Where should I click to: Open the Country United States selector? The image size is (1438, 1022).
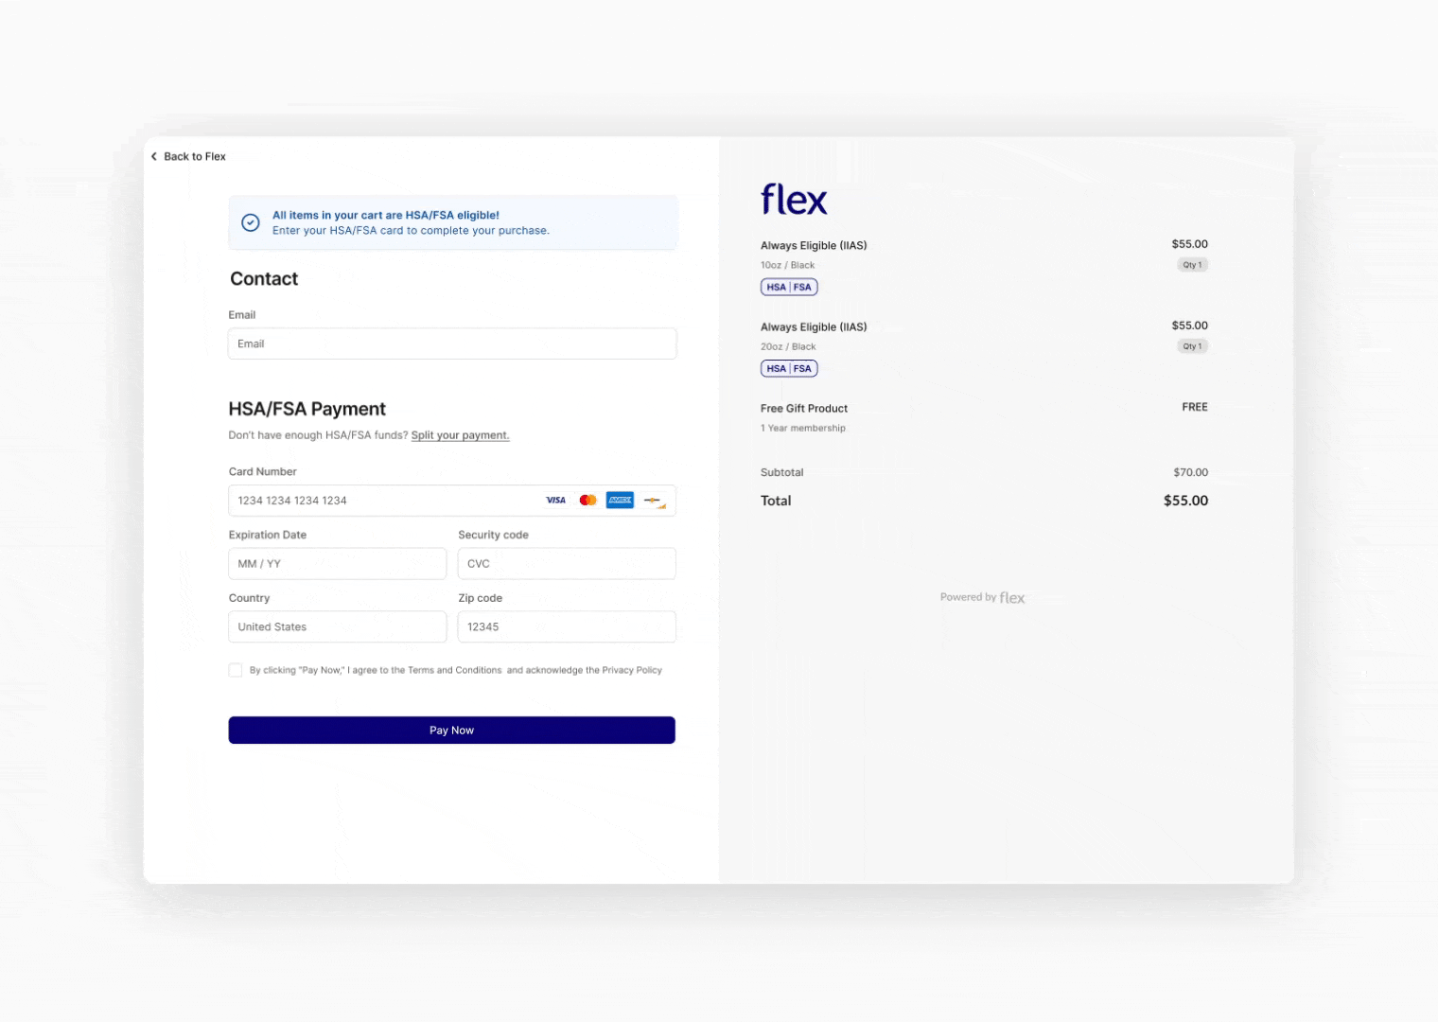click(x=338, y=626)
